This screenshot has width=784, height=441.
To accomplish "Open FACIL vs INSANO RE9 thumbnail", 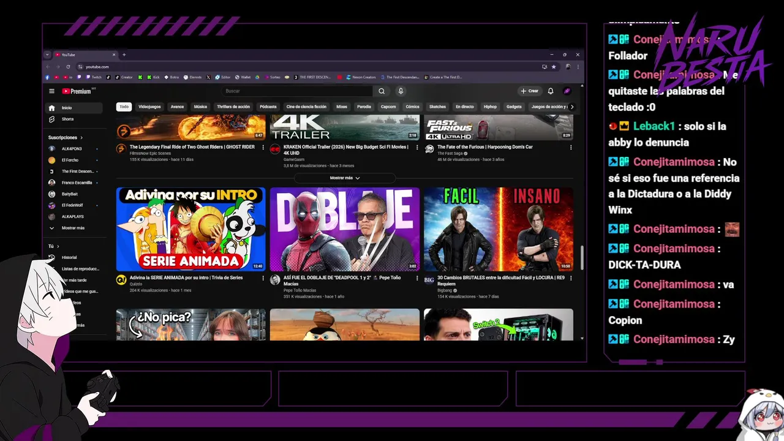I will click(499, 229).
